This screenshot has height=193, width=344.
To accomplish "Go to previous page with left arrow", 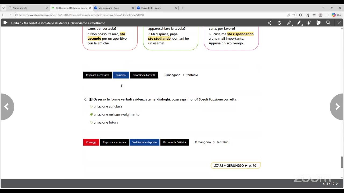I will [x=7, y=107].
